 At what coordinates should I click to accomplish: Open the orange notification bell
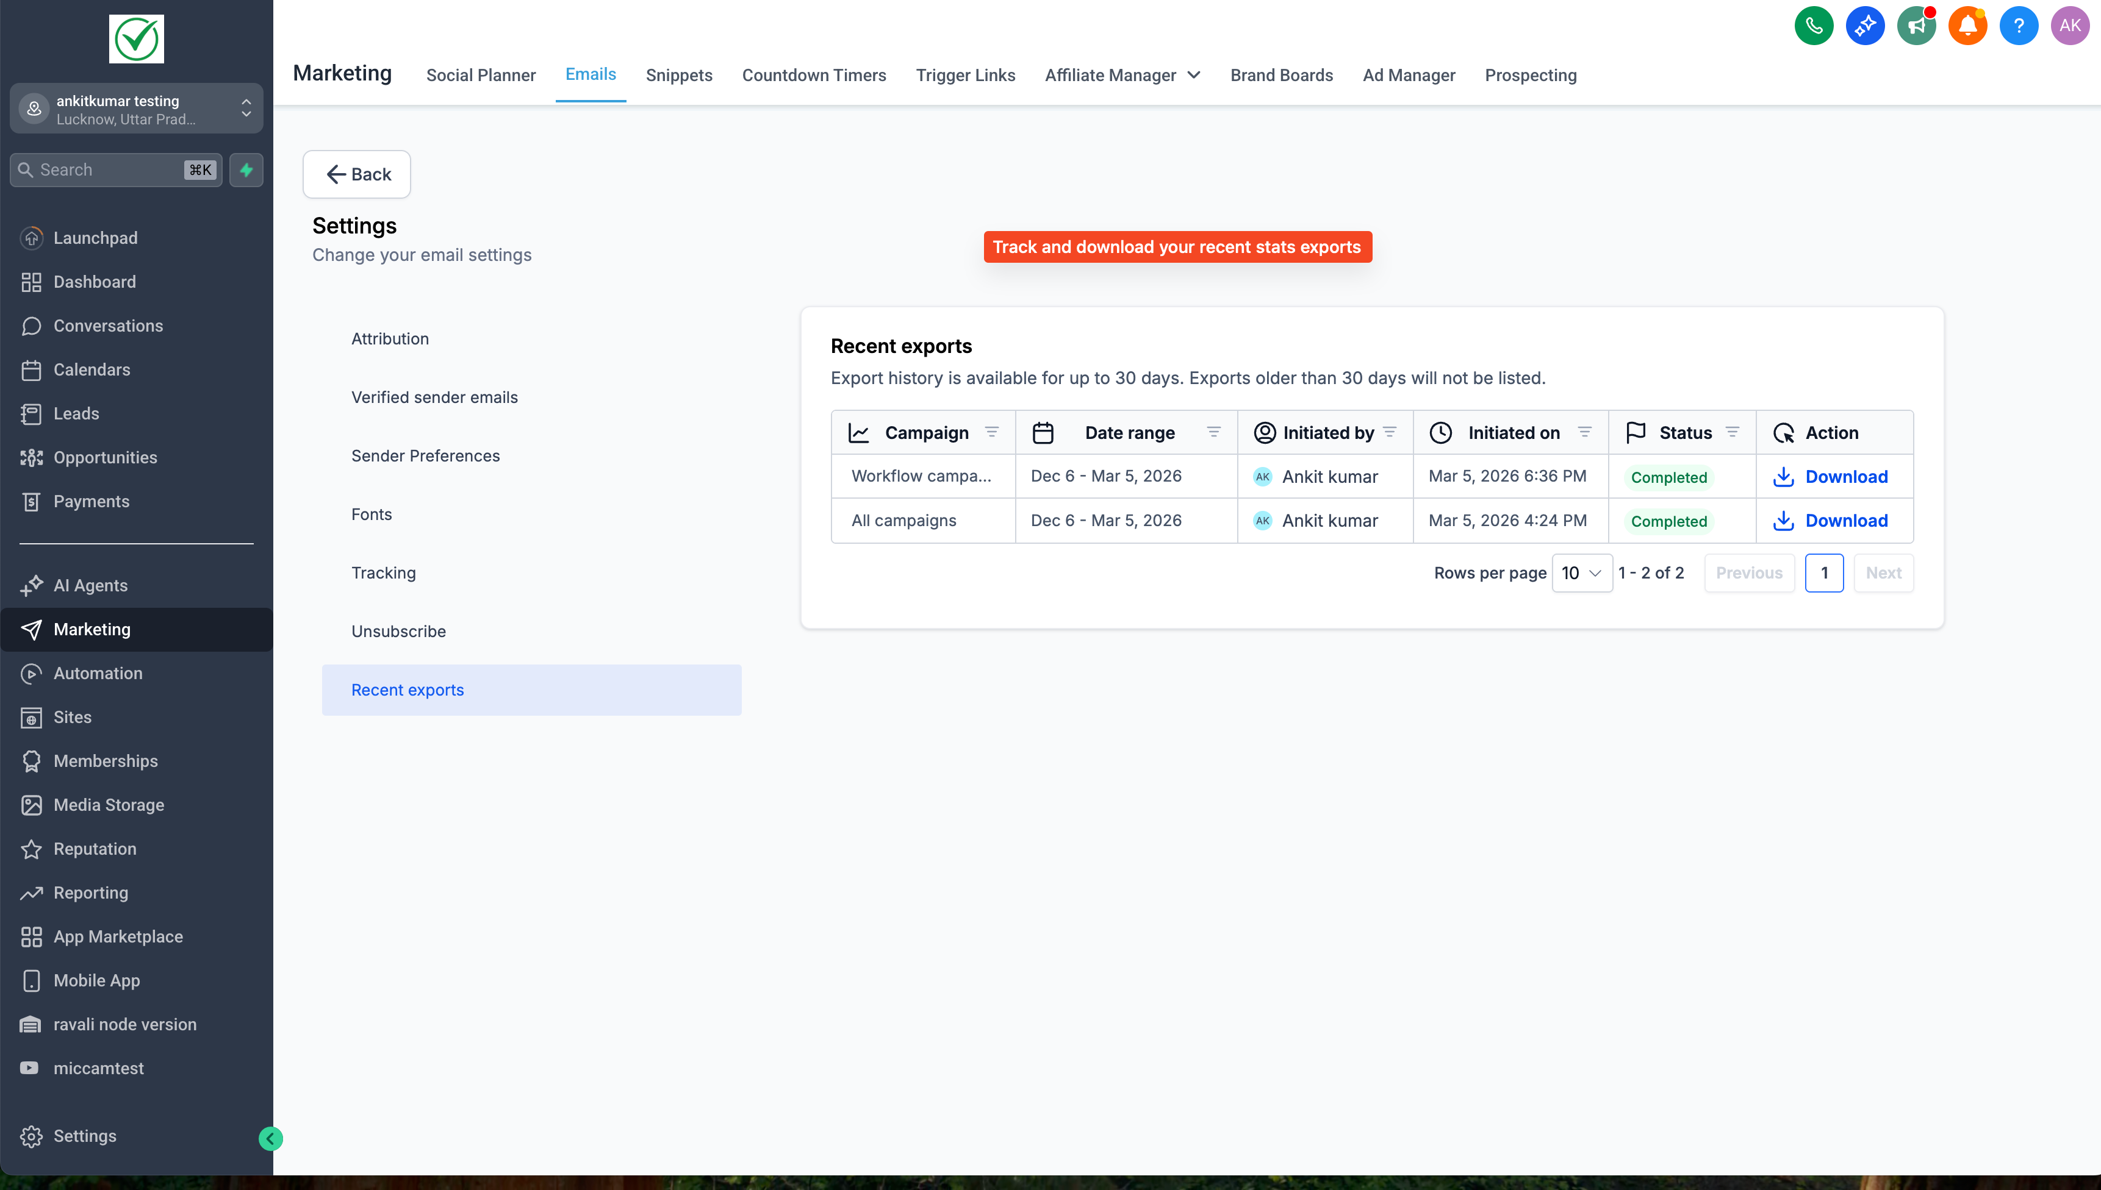point(1967,26)
